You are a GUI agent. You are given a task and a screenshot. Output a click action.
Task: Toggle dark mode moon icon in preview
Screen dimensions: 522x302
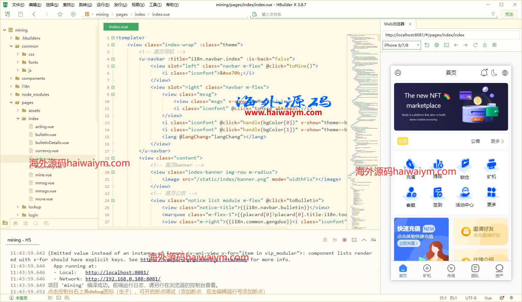(x=494, y=73)
